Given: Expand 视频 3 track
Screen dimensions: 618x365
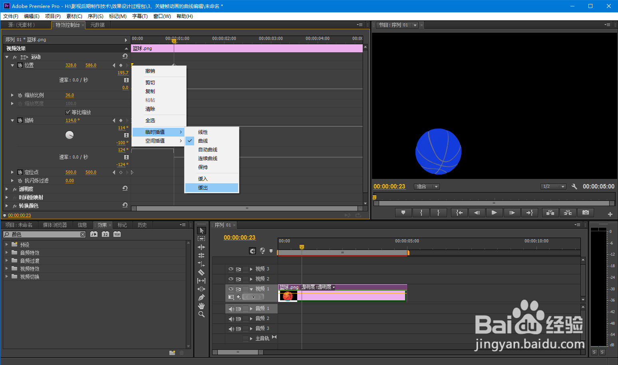Looking at the screenshot, I should [x=251, y=269].
